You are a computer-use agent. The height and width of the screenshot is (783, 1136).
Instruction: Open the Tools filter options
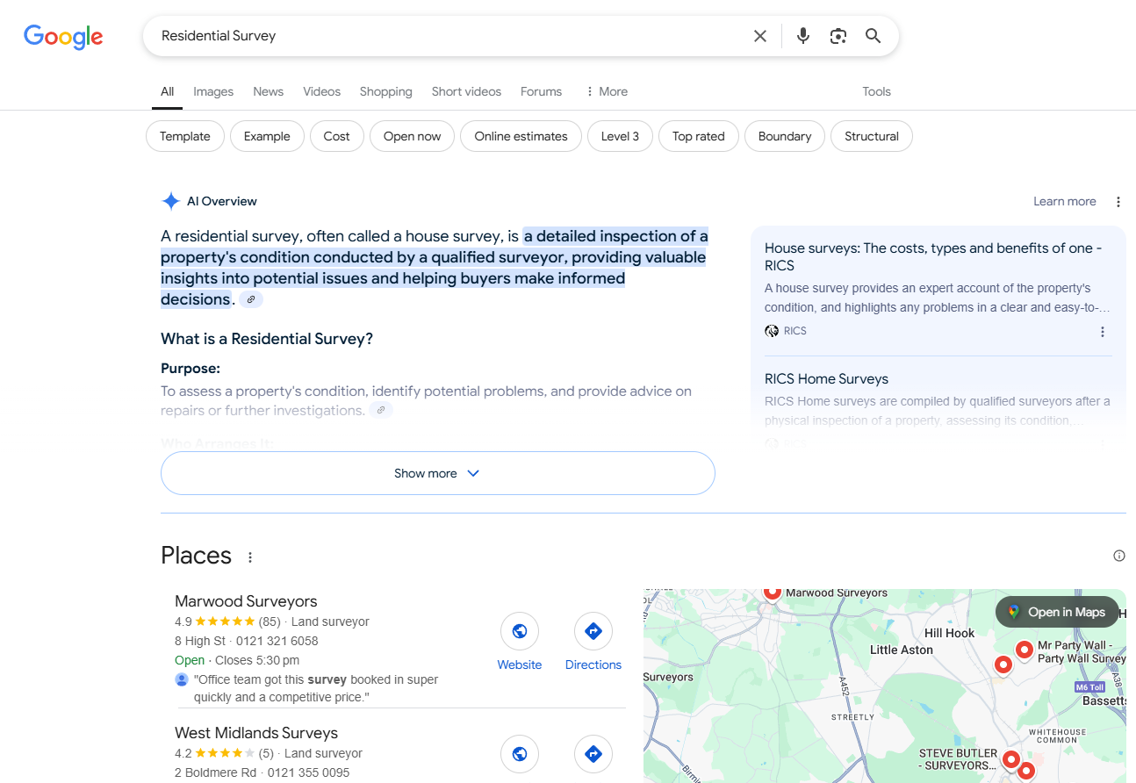[876, 91]
